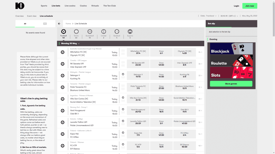The width and height of the screenshot is (275, 154).
Task: Open the Sports menu
Action: (x=44, y=6)
